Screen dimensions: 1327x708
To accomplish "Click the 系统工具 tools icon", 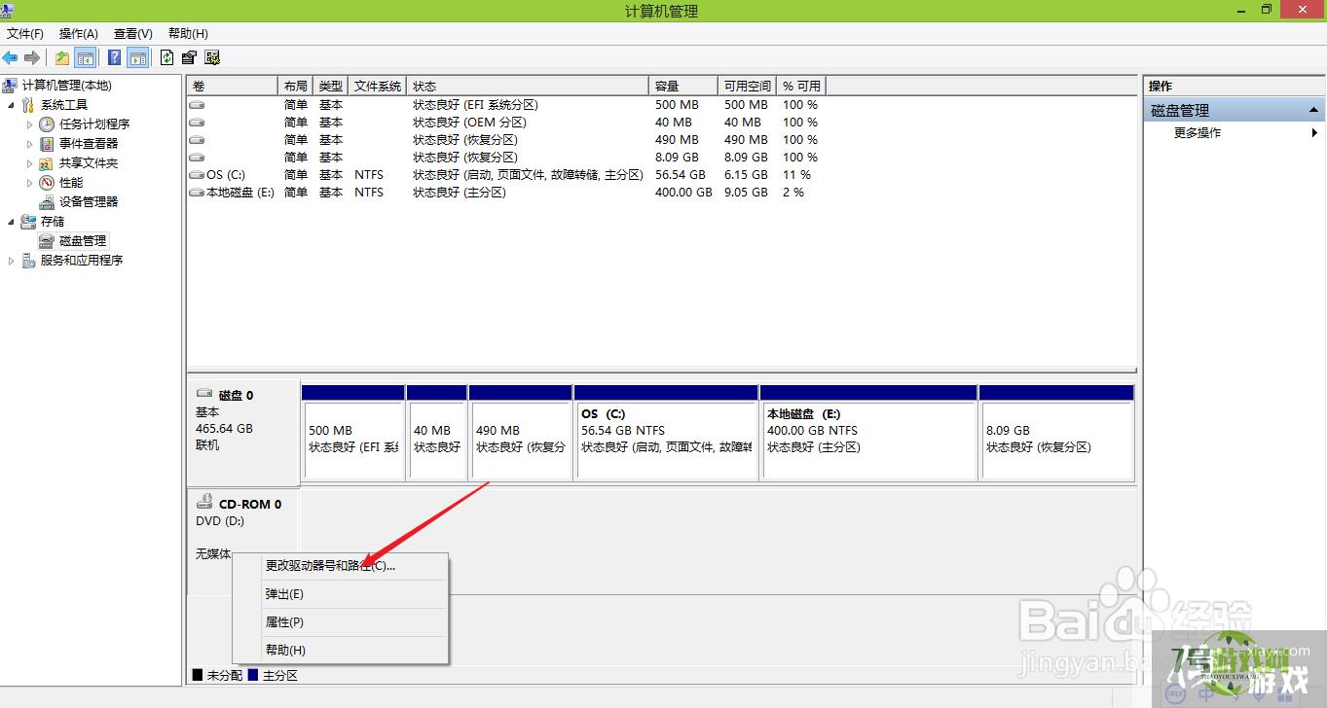I will click(x=29, y=105).
